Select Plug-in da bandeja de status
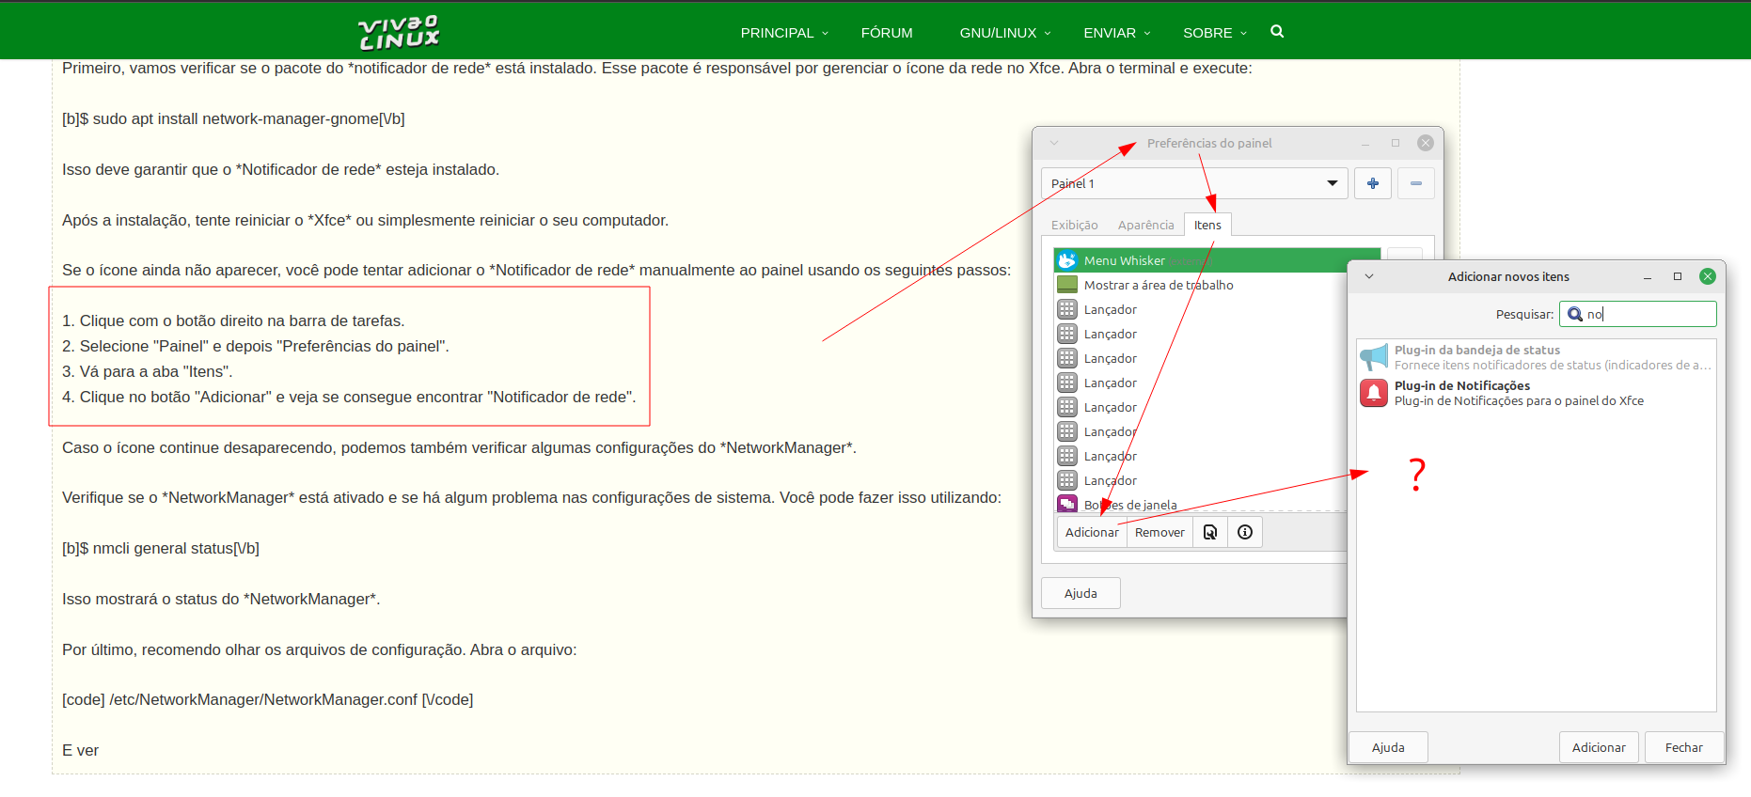 click(x=1537, y=357)
